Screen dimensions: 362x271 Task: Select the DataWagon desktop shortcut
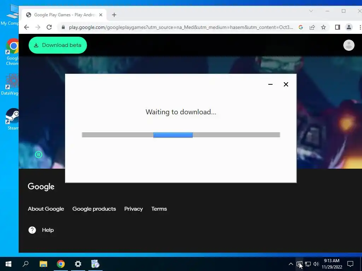pos(10,84)
